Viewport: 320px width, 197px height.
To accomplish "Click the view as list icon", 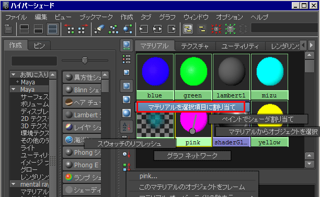I will 127,59.
